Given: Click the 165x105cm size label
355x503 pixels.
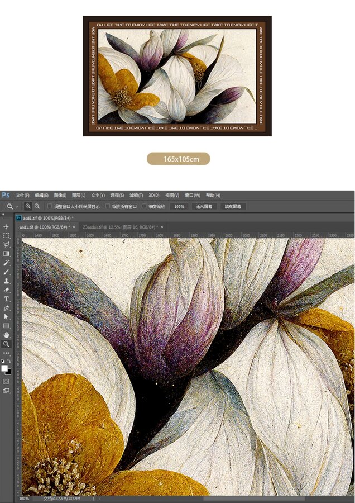Looking at the screenshot, I should pos(179,159).
